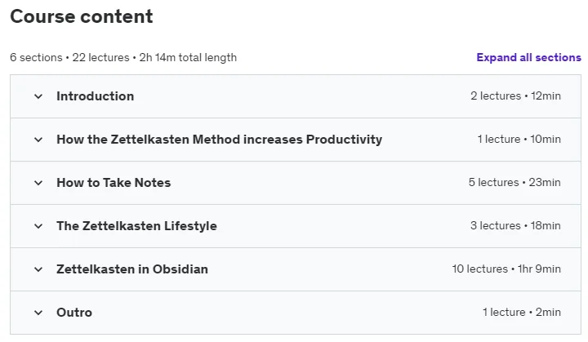This screenshot has height=342, width=588.
Task: Open the How to Take Notes section title
Action: pyautogui.click(x=114, y=183)
